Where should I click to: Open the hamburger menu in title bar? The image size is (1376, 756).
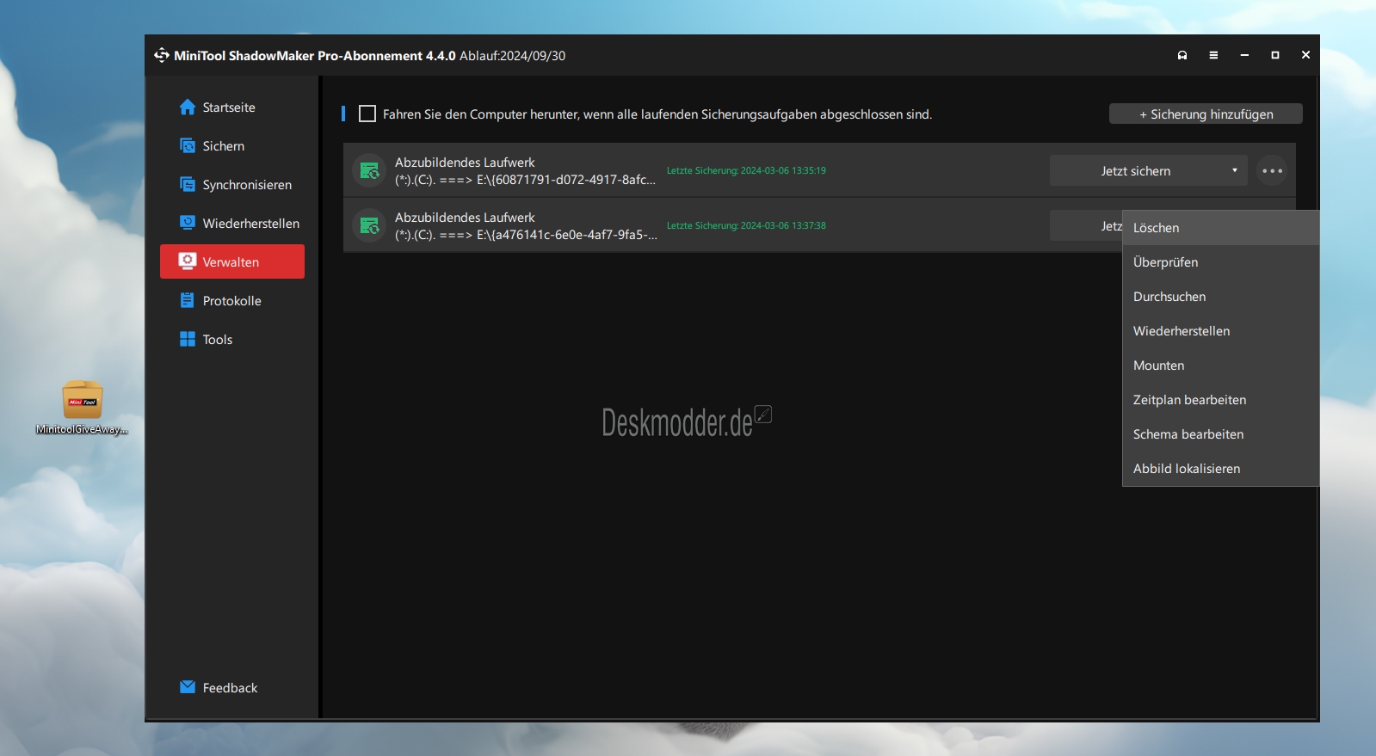tap(1213, 55)
